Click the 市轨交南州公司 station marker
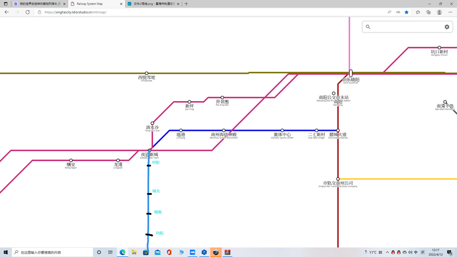 (x=338, y=179)
